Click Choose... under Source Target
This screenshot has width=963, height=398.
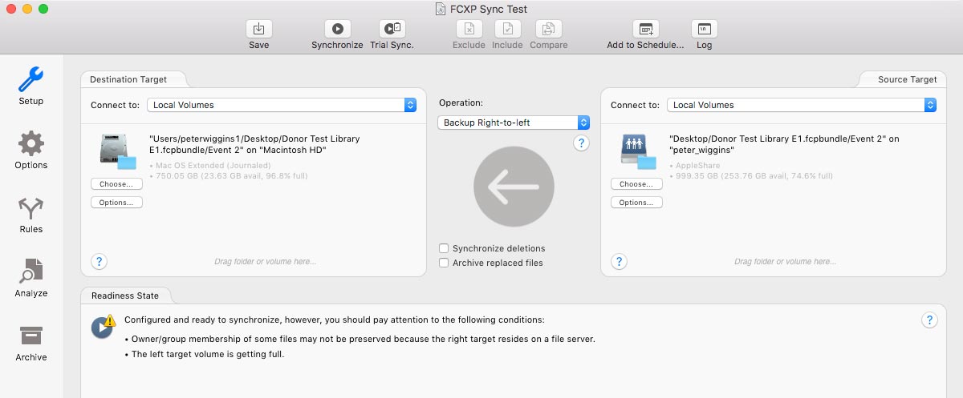pos(636,184)
